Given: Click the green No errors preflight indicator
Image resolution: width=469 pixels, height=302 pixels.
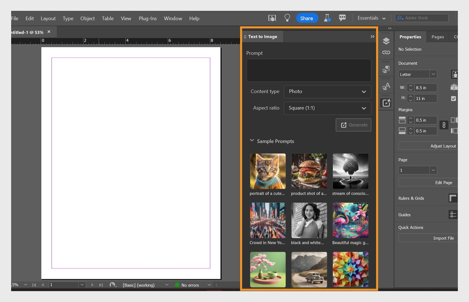Looking at the screenshot, I should click(177, 285).
